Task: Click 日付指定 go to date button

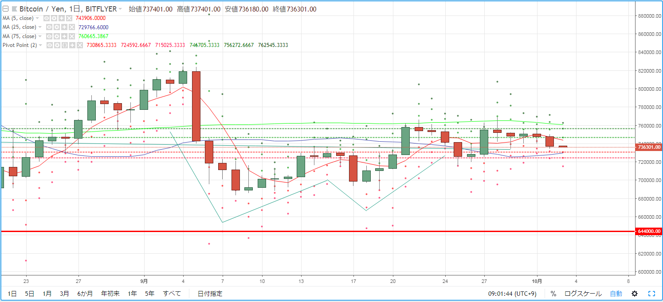Action: pyautogui.click(x=210, y=294)
